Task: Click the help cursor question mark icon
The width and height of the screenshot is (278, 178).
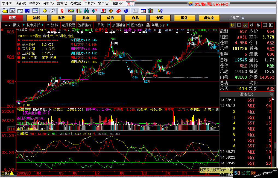Action: 160,11
